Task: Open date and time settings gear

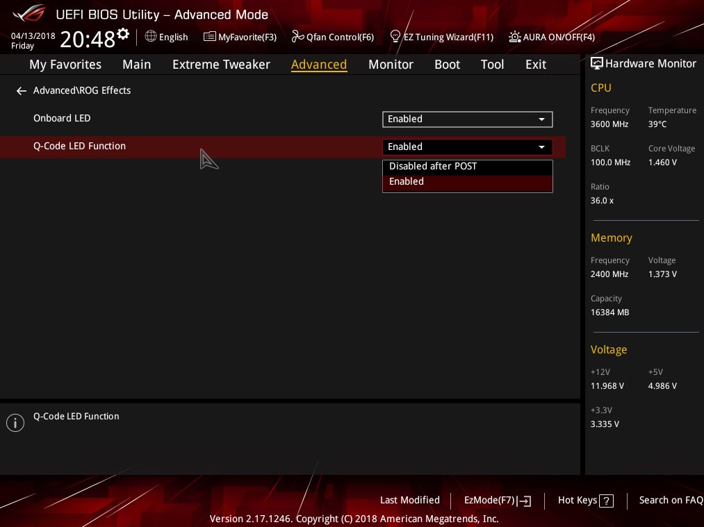Action: tap(123, 33)
